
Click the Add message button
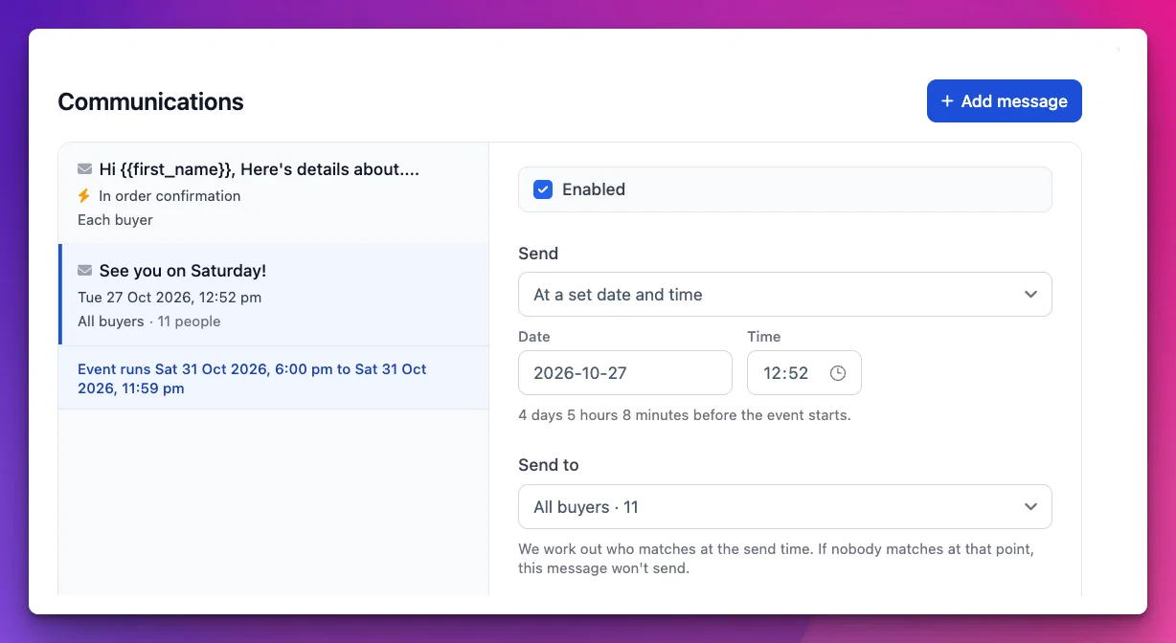[x=1005, y=101]
